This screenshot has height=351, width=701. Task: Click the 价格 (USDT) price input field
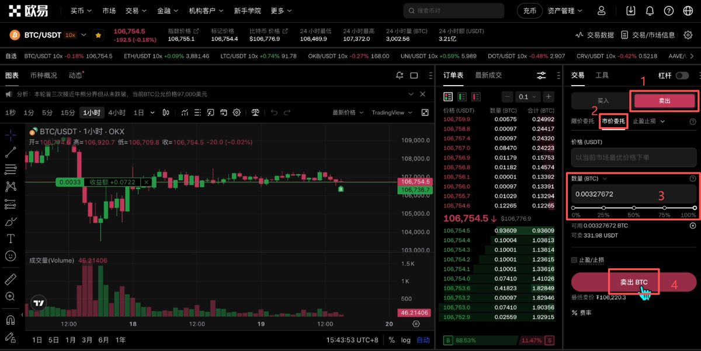[x=633, y=157]
